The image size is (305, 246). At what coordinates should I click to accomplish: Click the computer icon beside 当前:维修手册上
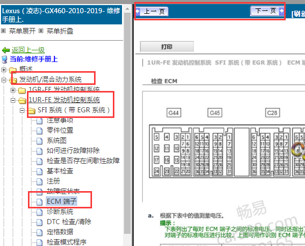(5, 59)
